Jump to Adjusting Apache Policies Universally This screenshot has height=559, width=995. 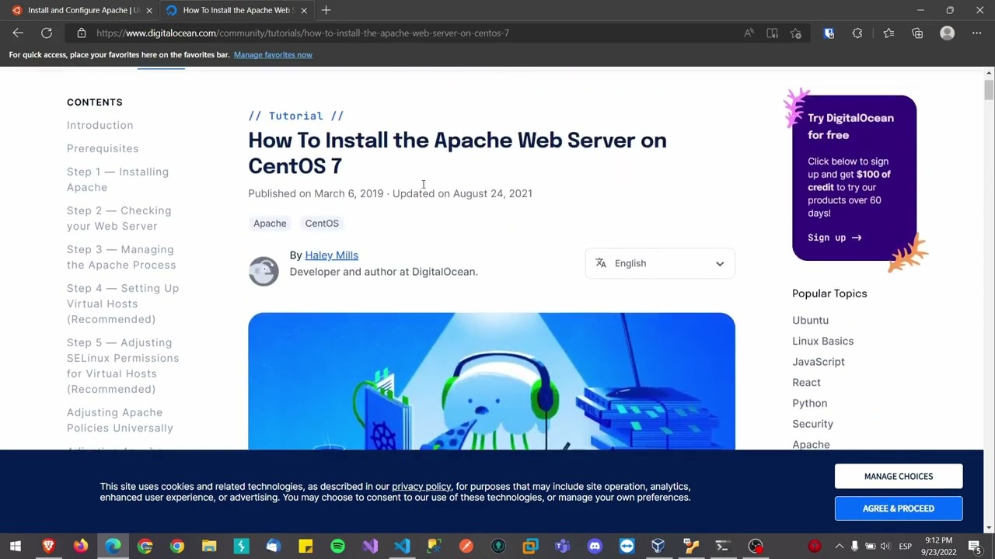tap(120, 420)
